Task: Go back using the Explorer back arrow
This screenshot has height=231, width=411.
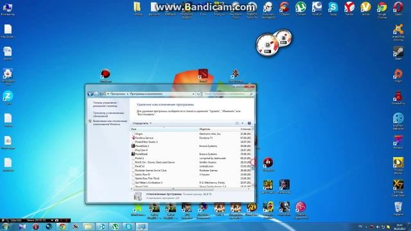Action: click(x=90, y=94)
